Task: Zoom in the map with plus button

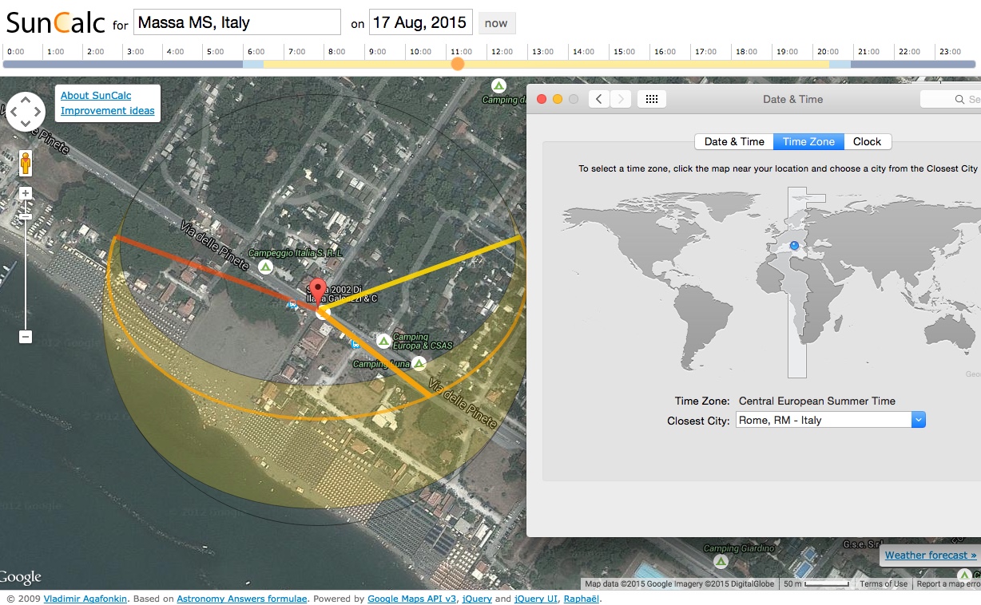Action: (x=26, y=193)
